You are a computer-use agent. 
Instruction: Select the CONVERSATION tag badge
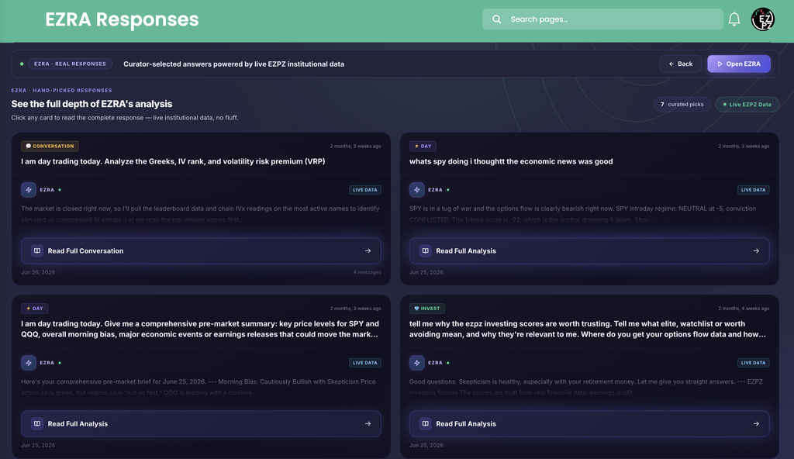[50, 146]
